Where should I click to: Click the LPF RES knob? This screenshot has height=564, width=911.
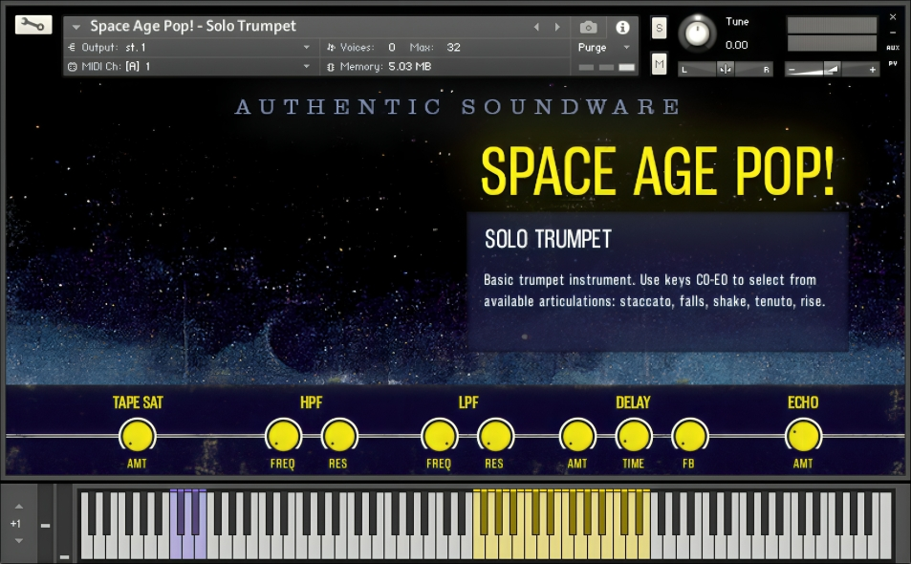click(x=495, y=436)
